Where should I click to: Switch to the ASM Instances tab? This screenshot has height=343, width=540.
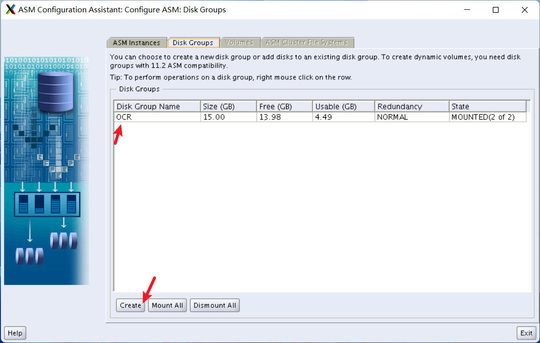pyautogui.click(x=137, y=42)
